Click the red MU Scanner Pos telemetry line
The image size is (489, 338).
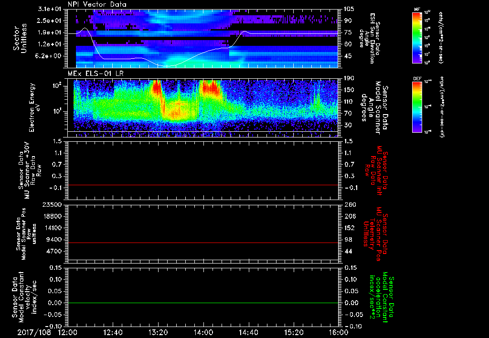pyautogui.click(x=203, y=243)
